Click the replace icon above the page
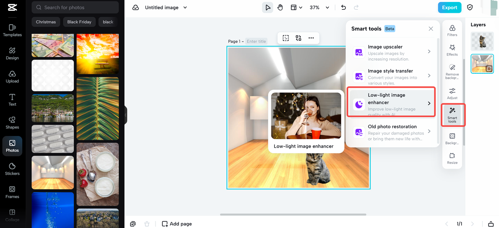 298,38
